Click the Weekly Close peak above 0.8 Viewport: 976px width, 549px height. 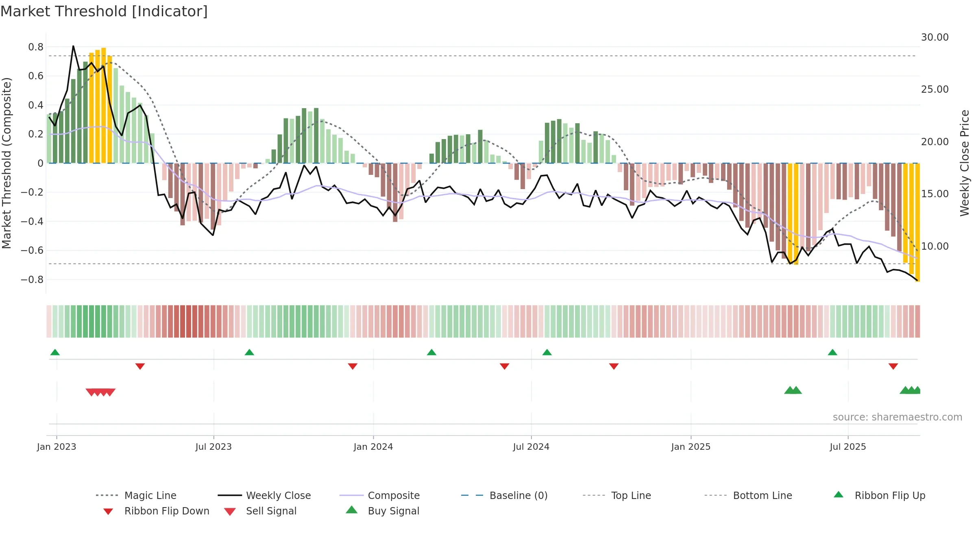pyautogui.click(x=73, y=46)
